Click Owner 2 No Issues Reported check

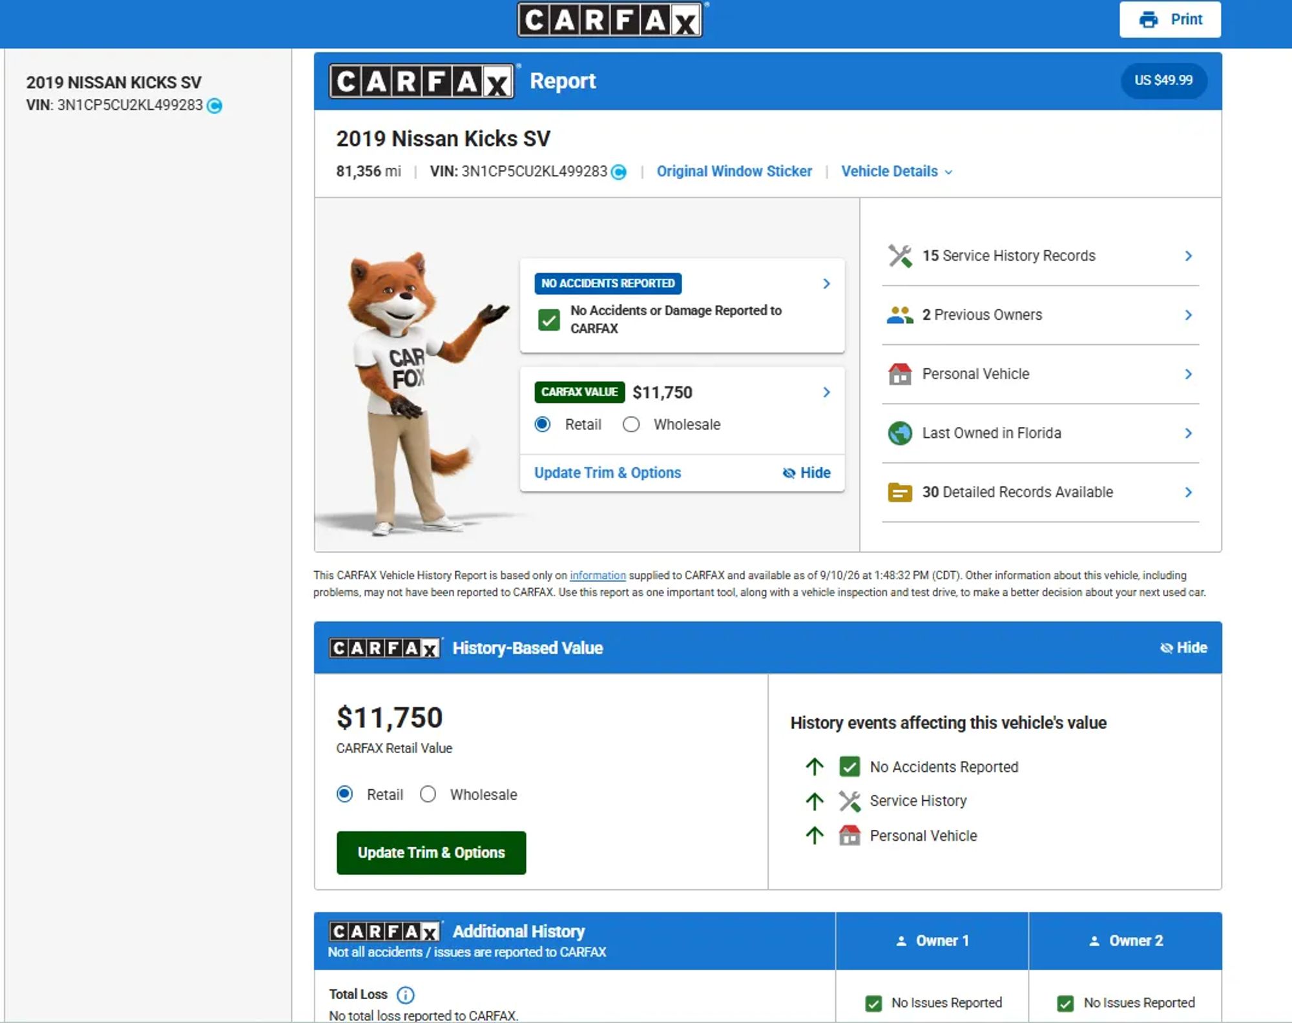coord(1065,1003)
